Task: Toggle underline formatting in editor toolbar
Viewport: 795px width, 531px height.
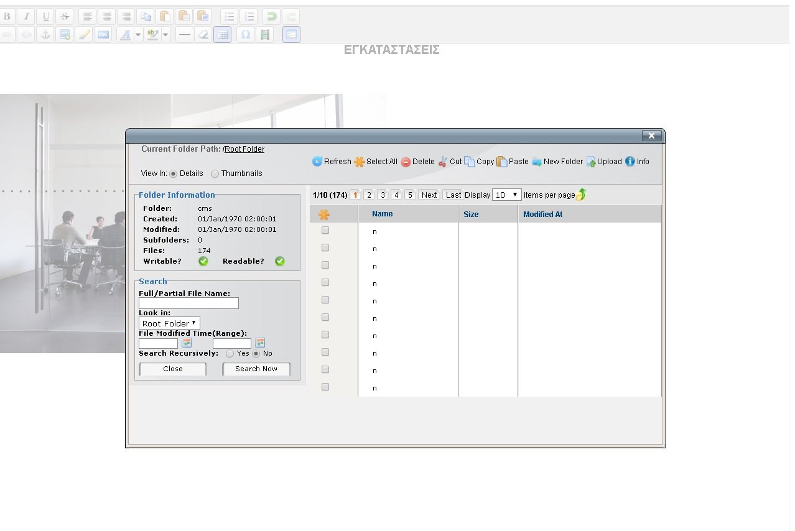Action: tap(45, 17)
